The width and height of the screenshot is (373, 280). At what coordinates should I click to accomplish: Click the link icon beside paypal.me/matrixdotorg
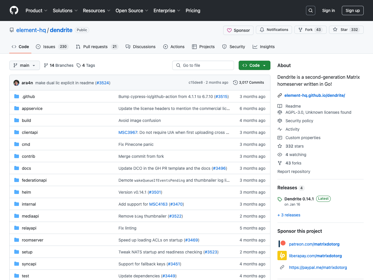[x=282, y=267]
